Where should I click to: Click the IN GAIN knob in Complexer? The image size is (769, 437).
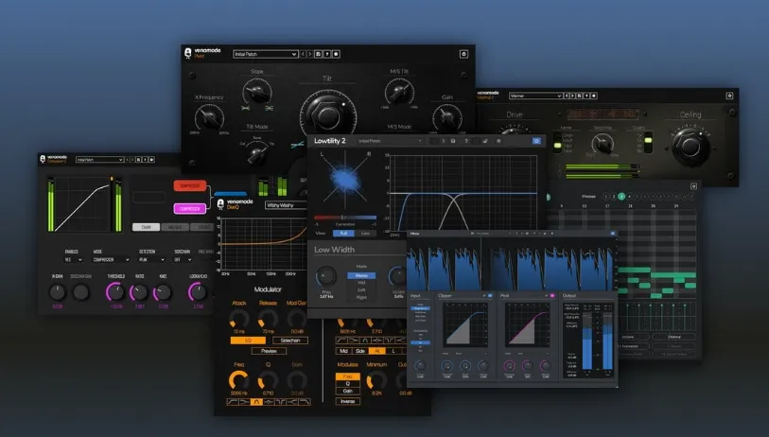click(x=58, y=292)
